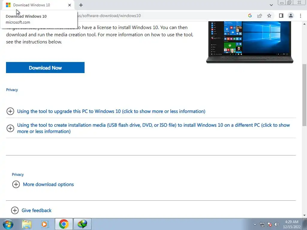
Task: Open the side panel icon
Action: pos(281,16)
